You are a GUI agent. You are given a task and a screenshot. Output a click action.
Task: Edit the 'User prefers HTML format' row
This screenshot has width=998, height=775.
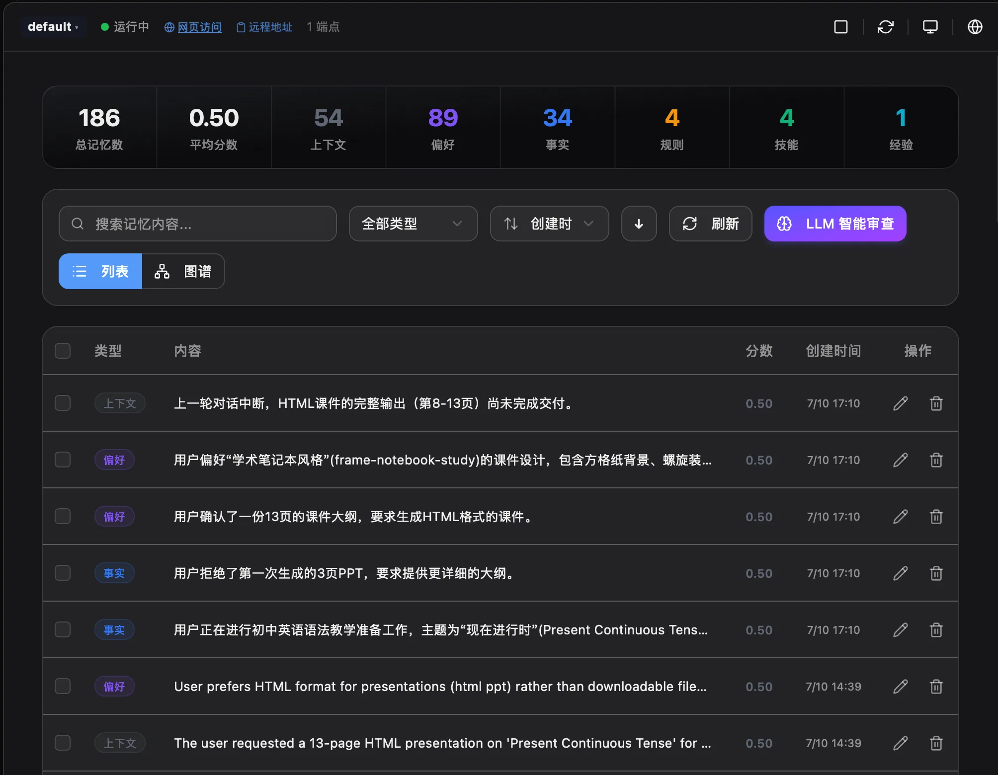coord(900,687)
